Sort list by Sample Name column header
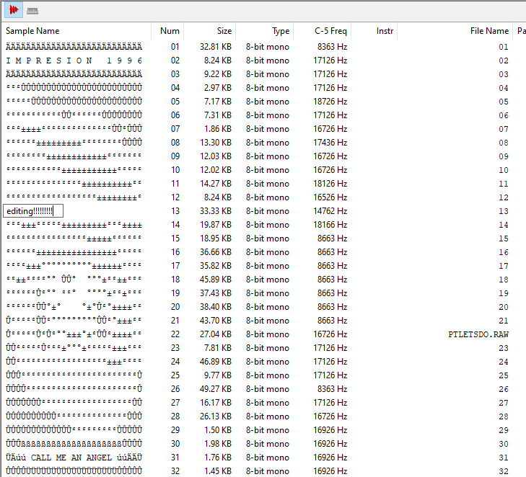 [x=32, y=31]
